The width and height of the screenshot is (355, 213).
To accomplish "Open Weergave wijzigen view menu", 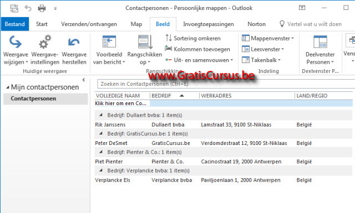I will (x=16, y=50).
